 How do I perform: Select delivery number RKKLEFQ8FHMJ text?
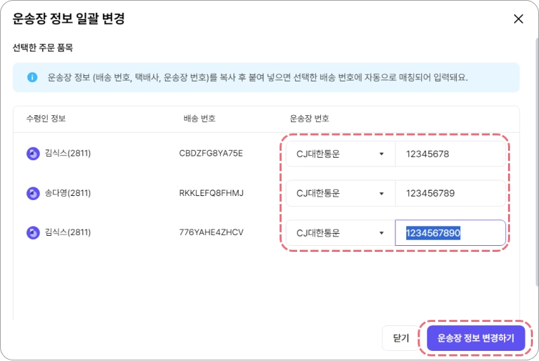coord(211,193)
